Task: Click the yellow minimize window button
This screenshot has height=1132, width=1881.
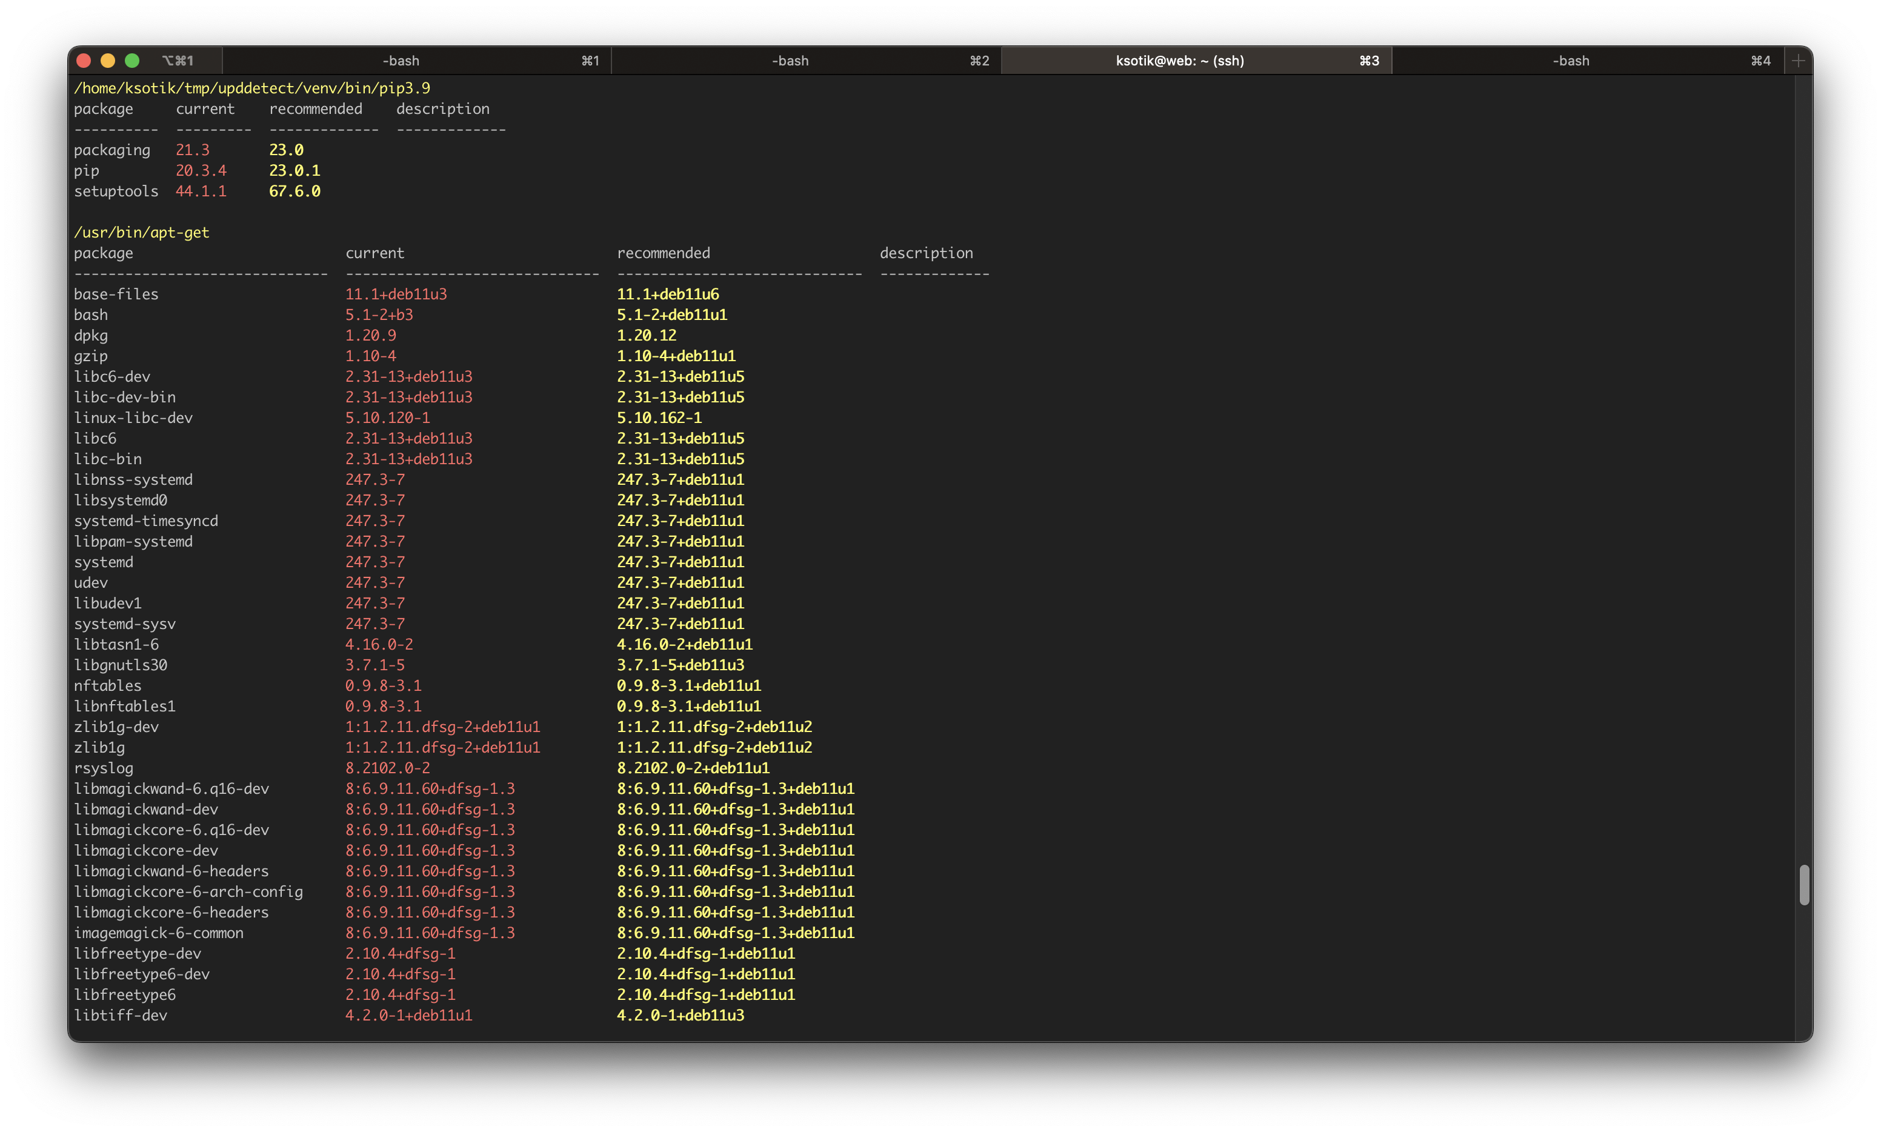Action: (x=108, y=61)
